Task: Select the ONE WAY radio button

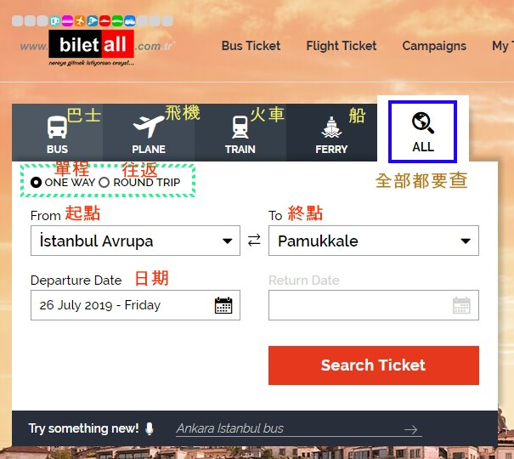Action: [36, 182]
